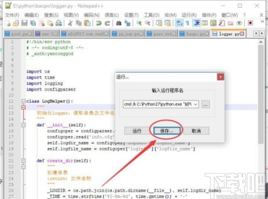This screenshot has height=199, width=268.
Task: Switch to the baopo.py tab
Action: point(194,34)
